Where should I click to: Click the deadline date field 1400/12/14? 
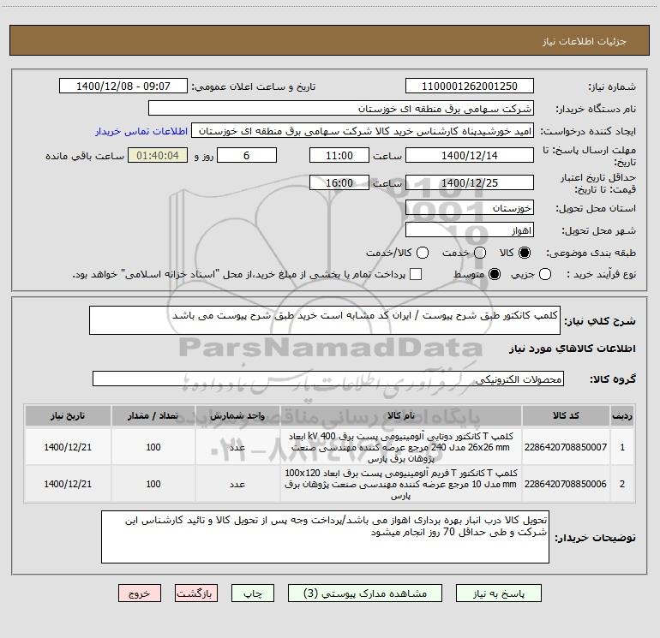[470, 156]
